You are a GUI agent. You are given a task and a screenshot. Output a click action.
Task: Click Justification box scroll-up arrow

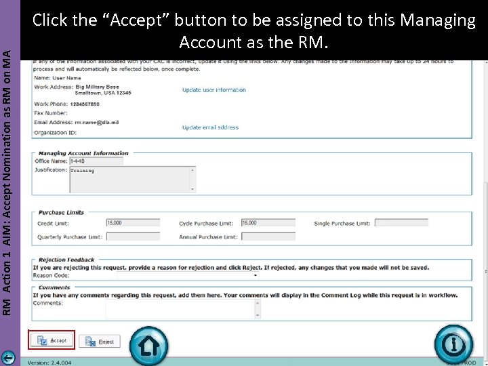(192, 170)
